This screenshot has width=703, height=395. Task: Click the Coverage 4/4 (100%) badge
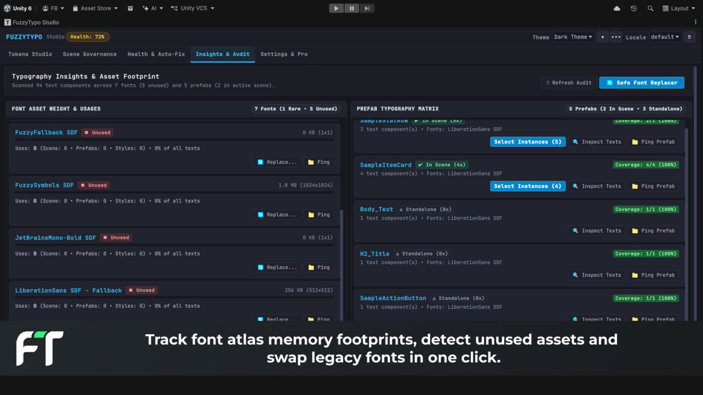coord(646,165)
